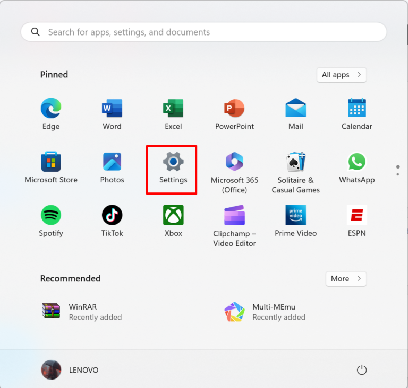Click More in Recommended section
The image size is (408, 388).
coord(346,279)
